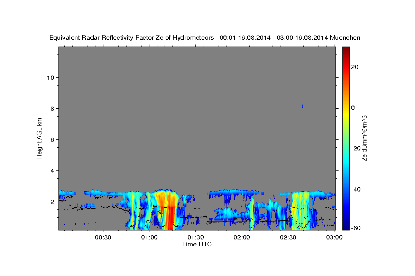Click the 'Height AGL km' axis label
Screen dimensions: 415x276
39,138
